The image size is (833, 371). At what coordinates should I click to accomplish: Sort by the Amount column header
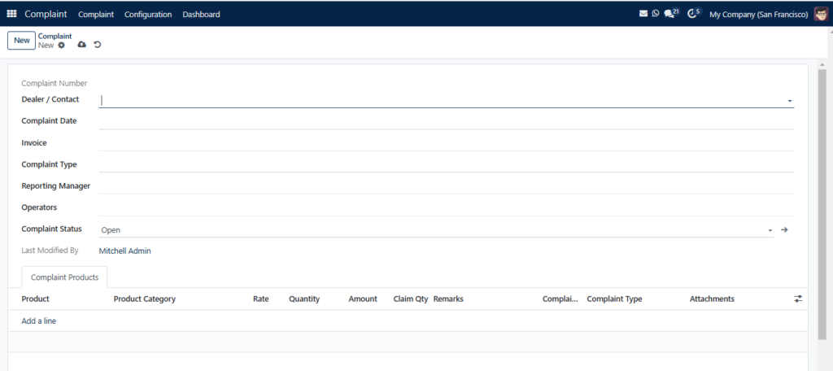[x=363, y=299]
